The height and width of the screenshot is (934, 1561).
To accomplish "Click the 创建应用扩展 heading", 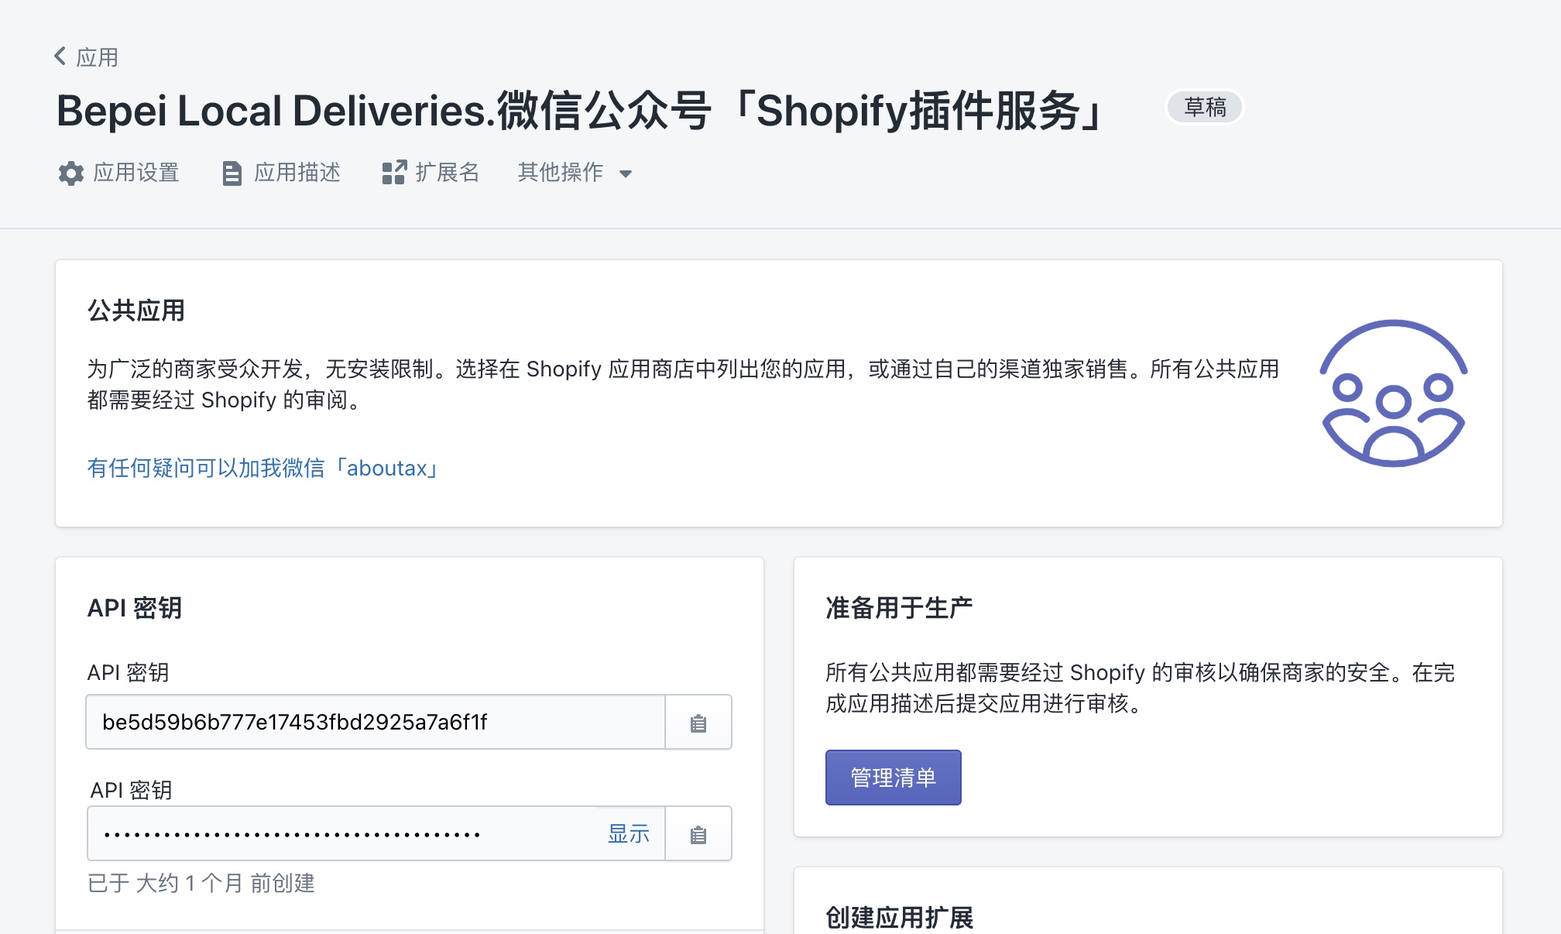I will click(x=899, y=918).
